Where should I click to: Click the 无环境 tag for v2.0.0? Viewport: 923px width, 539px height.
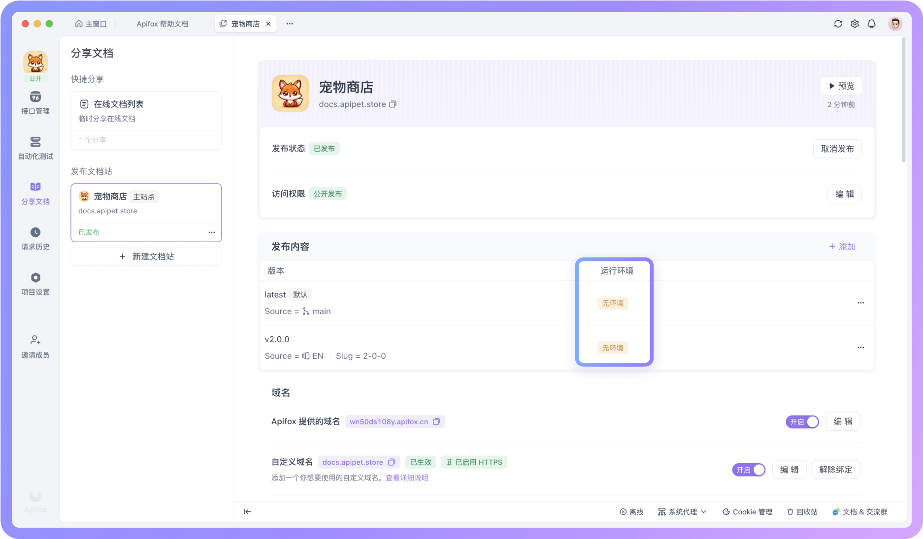click(x=613, y=348)
